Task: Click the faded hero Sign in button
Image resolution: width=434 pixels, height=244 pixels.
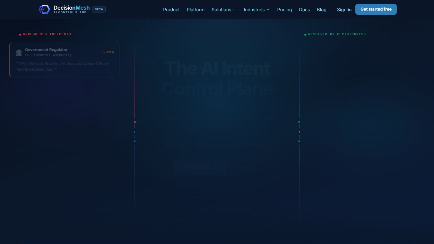Action: tap(245, 167)
